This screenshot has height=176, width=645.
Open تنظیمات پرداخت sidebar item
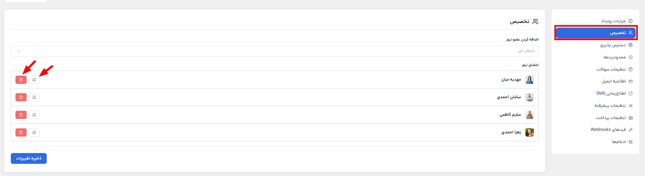click(610, 118)
